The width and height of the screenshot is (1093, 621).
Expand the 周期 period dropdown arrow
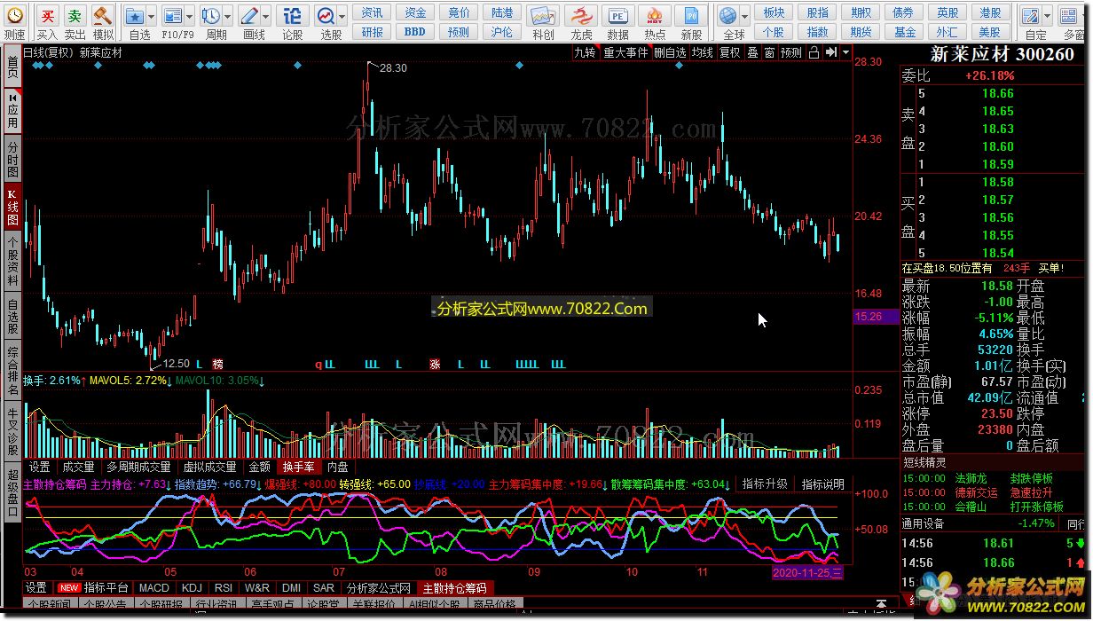click(229, 16)
